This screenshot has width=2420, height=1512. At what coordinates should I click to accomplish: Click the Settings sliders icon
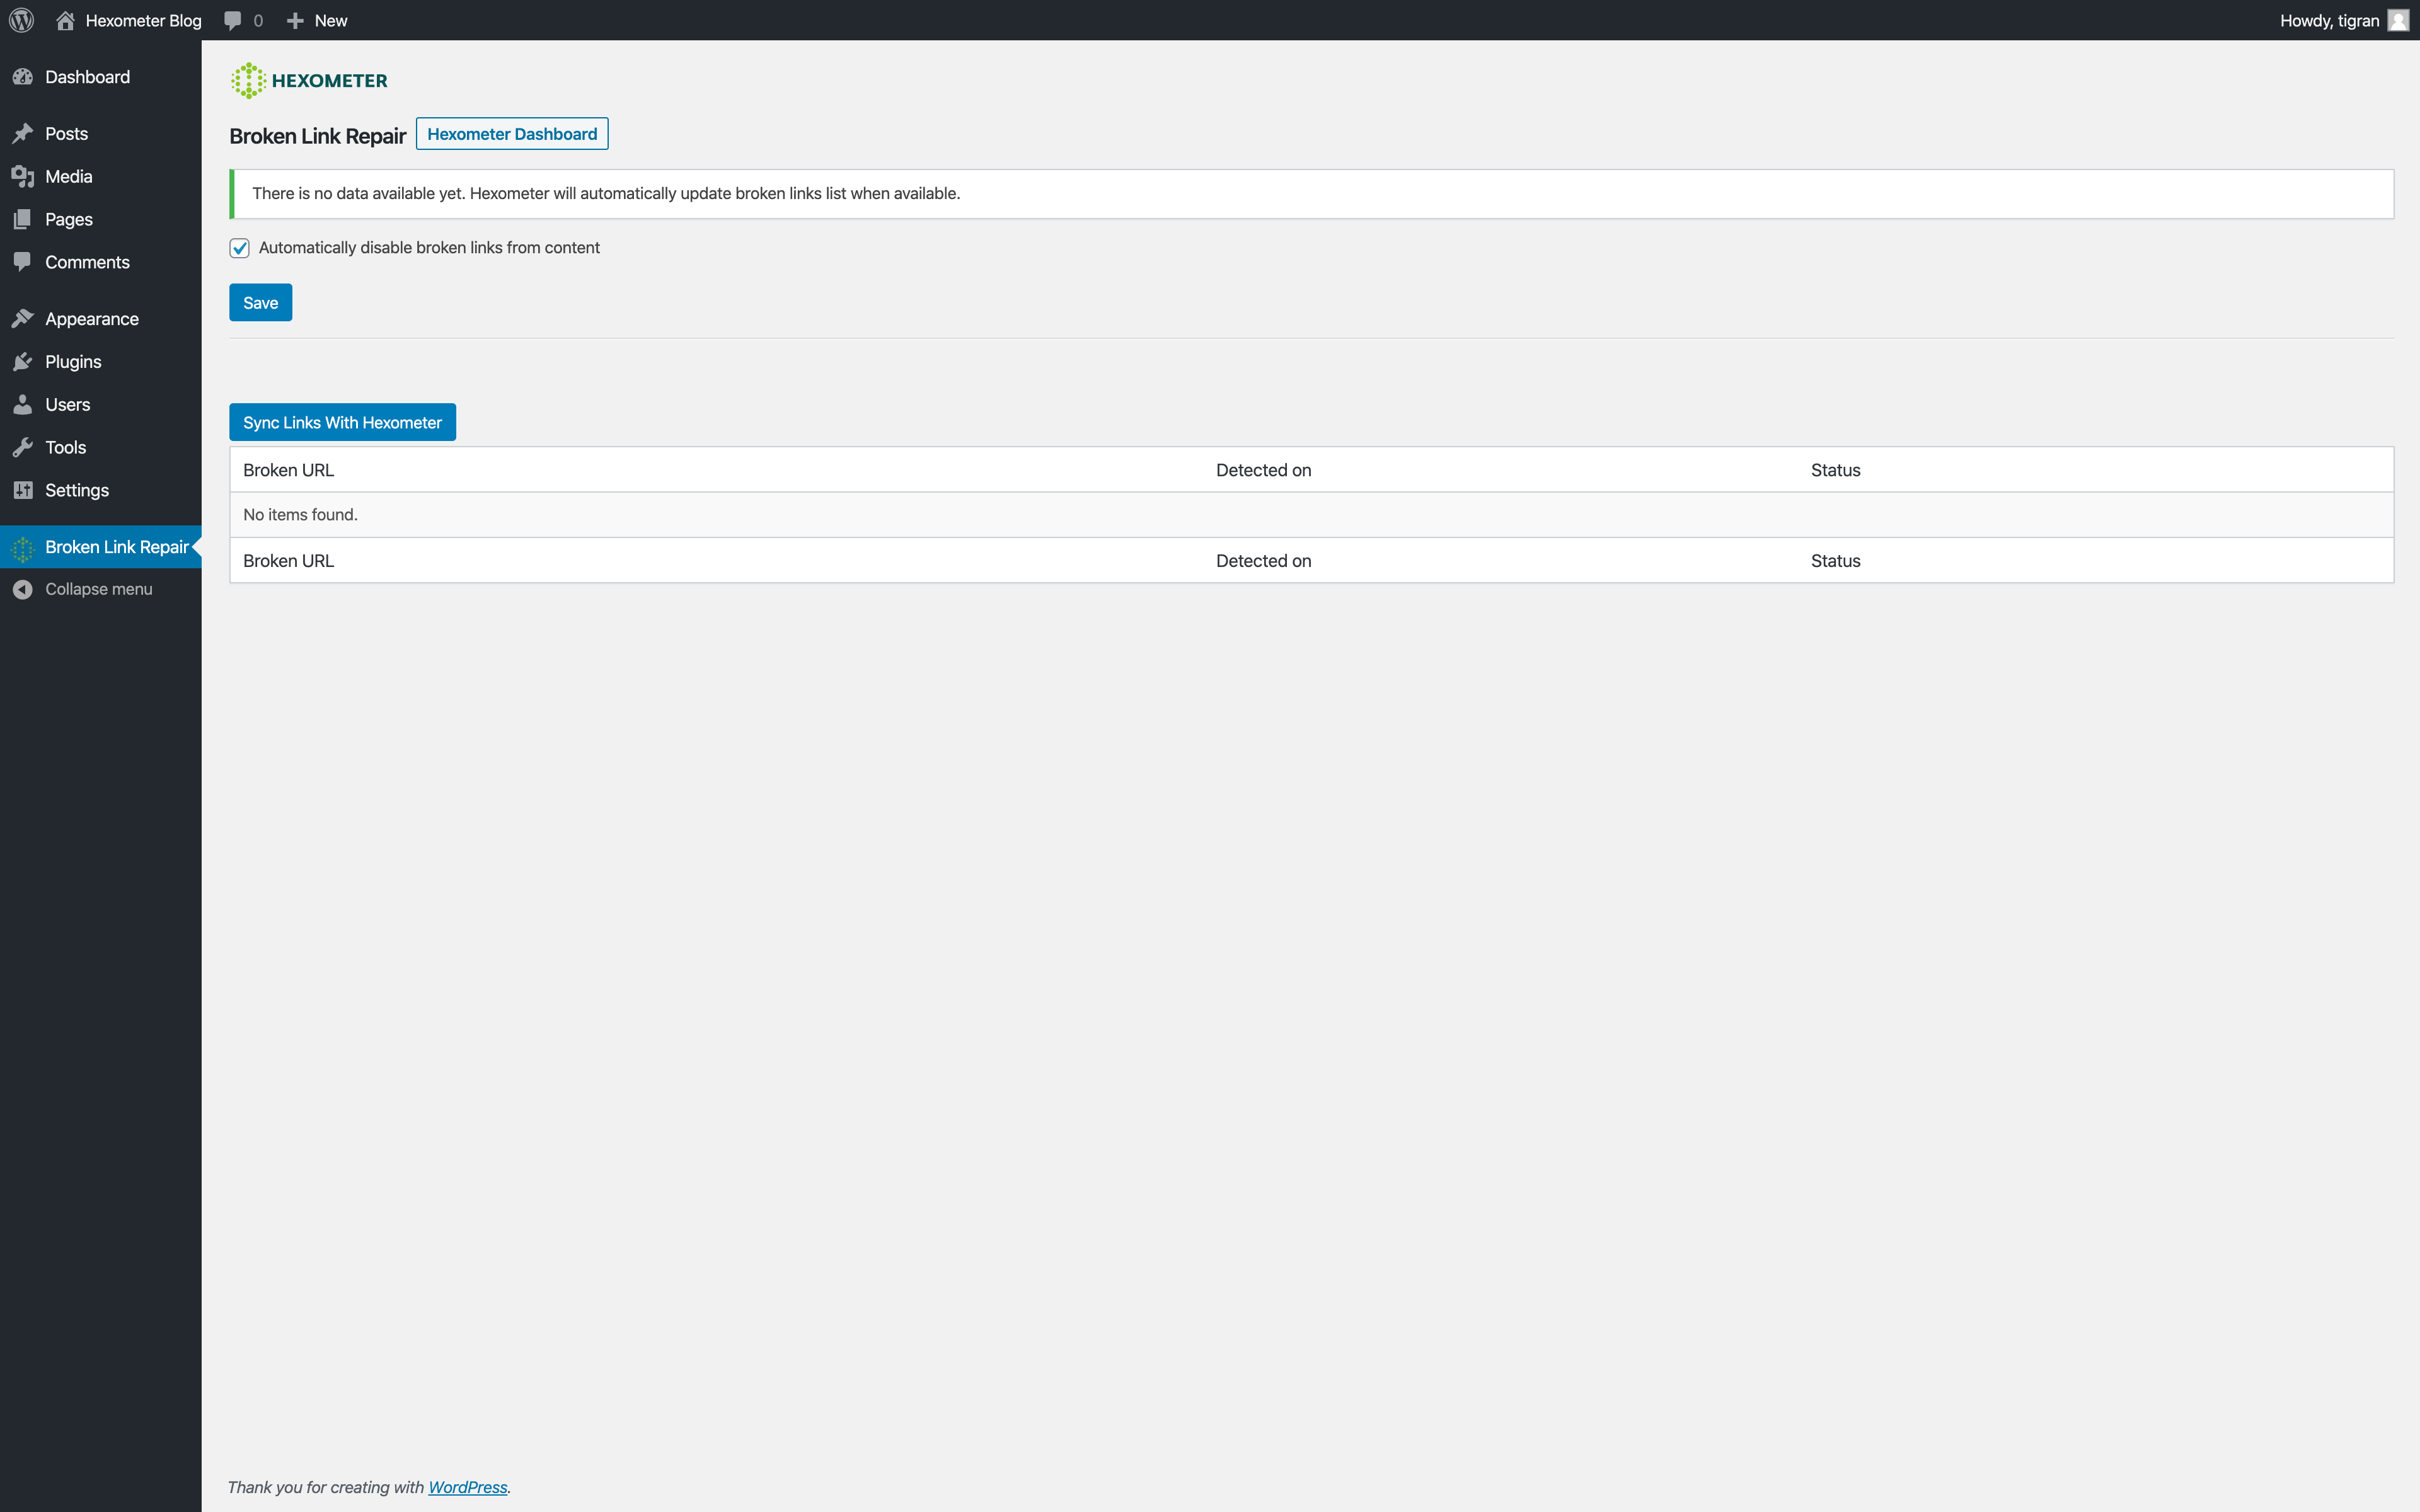23,490
